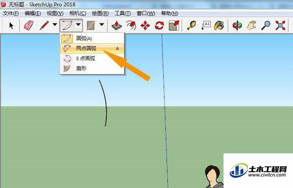Click the Arc tool toolbar button
This screenshot has width=293, height=188.
[67, 25]
